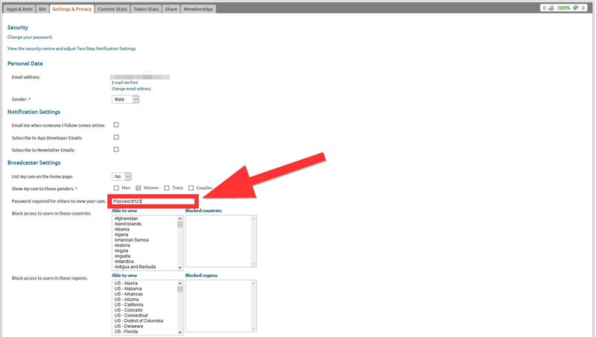Image resolution: width=596 pixels, height=337 pixels.
Task: Go to the Token Stats tab
Action: point(146,9)
